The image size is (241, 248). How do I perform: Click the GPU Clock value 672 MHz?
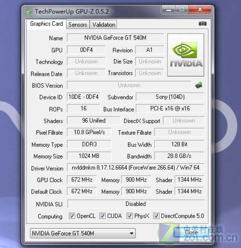point(82,180)
